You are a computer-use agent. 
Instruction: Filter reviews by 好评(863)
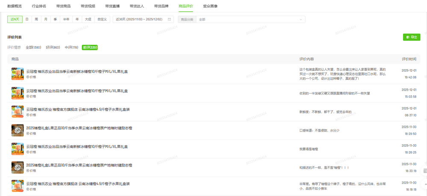pyautogui.click(x=53, y=47)
